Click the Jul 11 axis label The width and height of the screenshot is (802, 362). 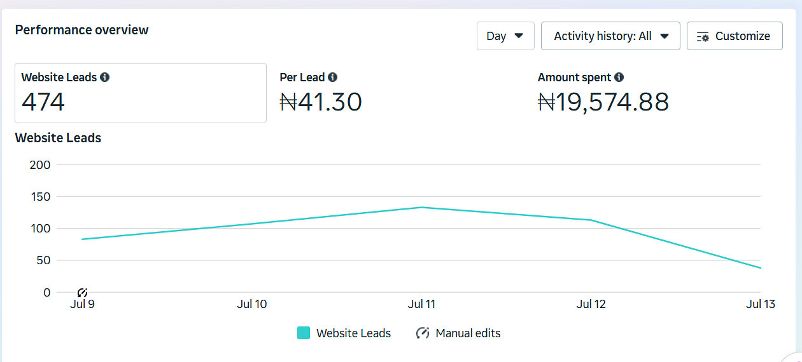421,304
